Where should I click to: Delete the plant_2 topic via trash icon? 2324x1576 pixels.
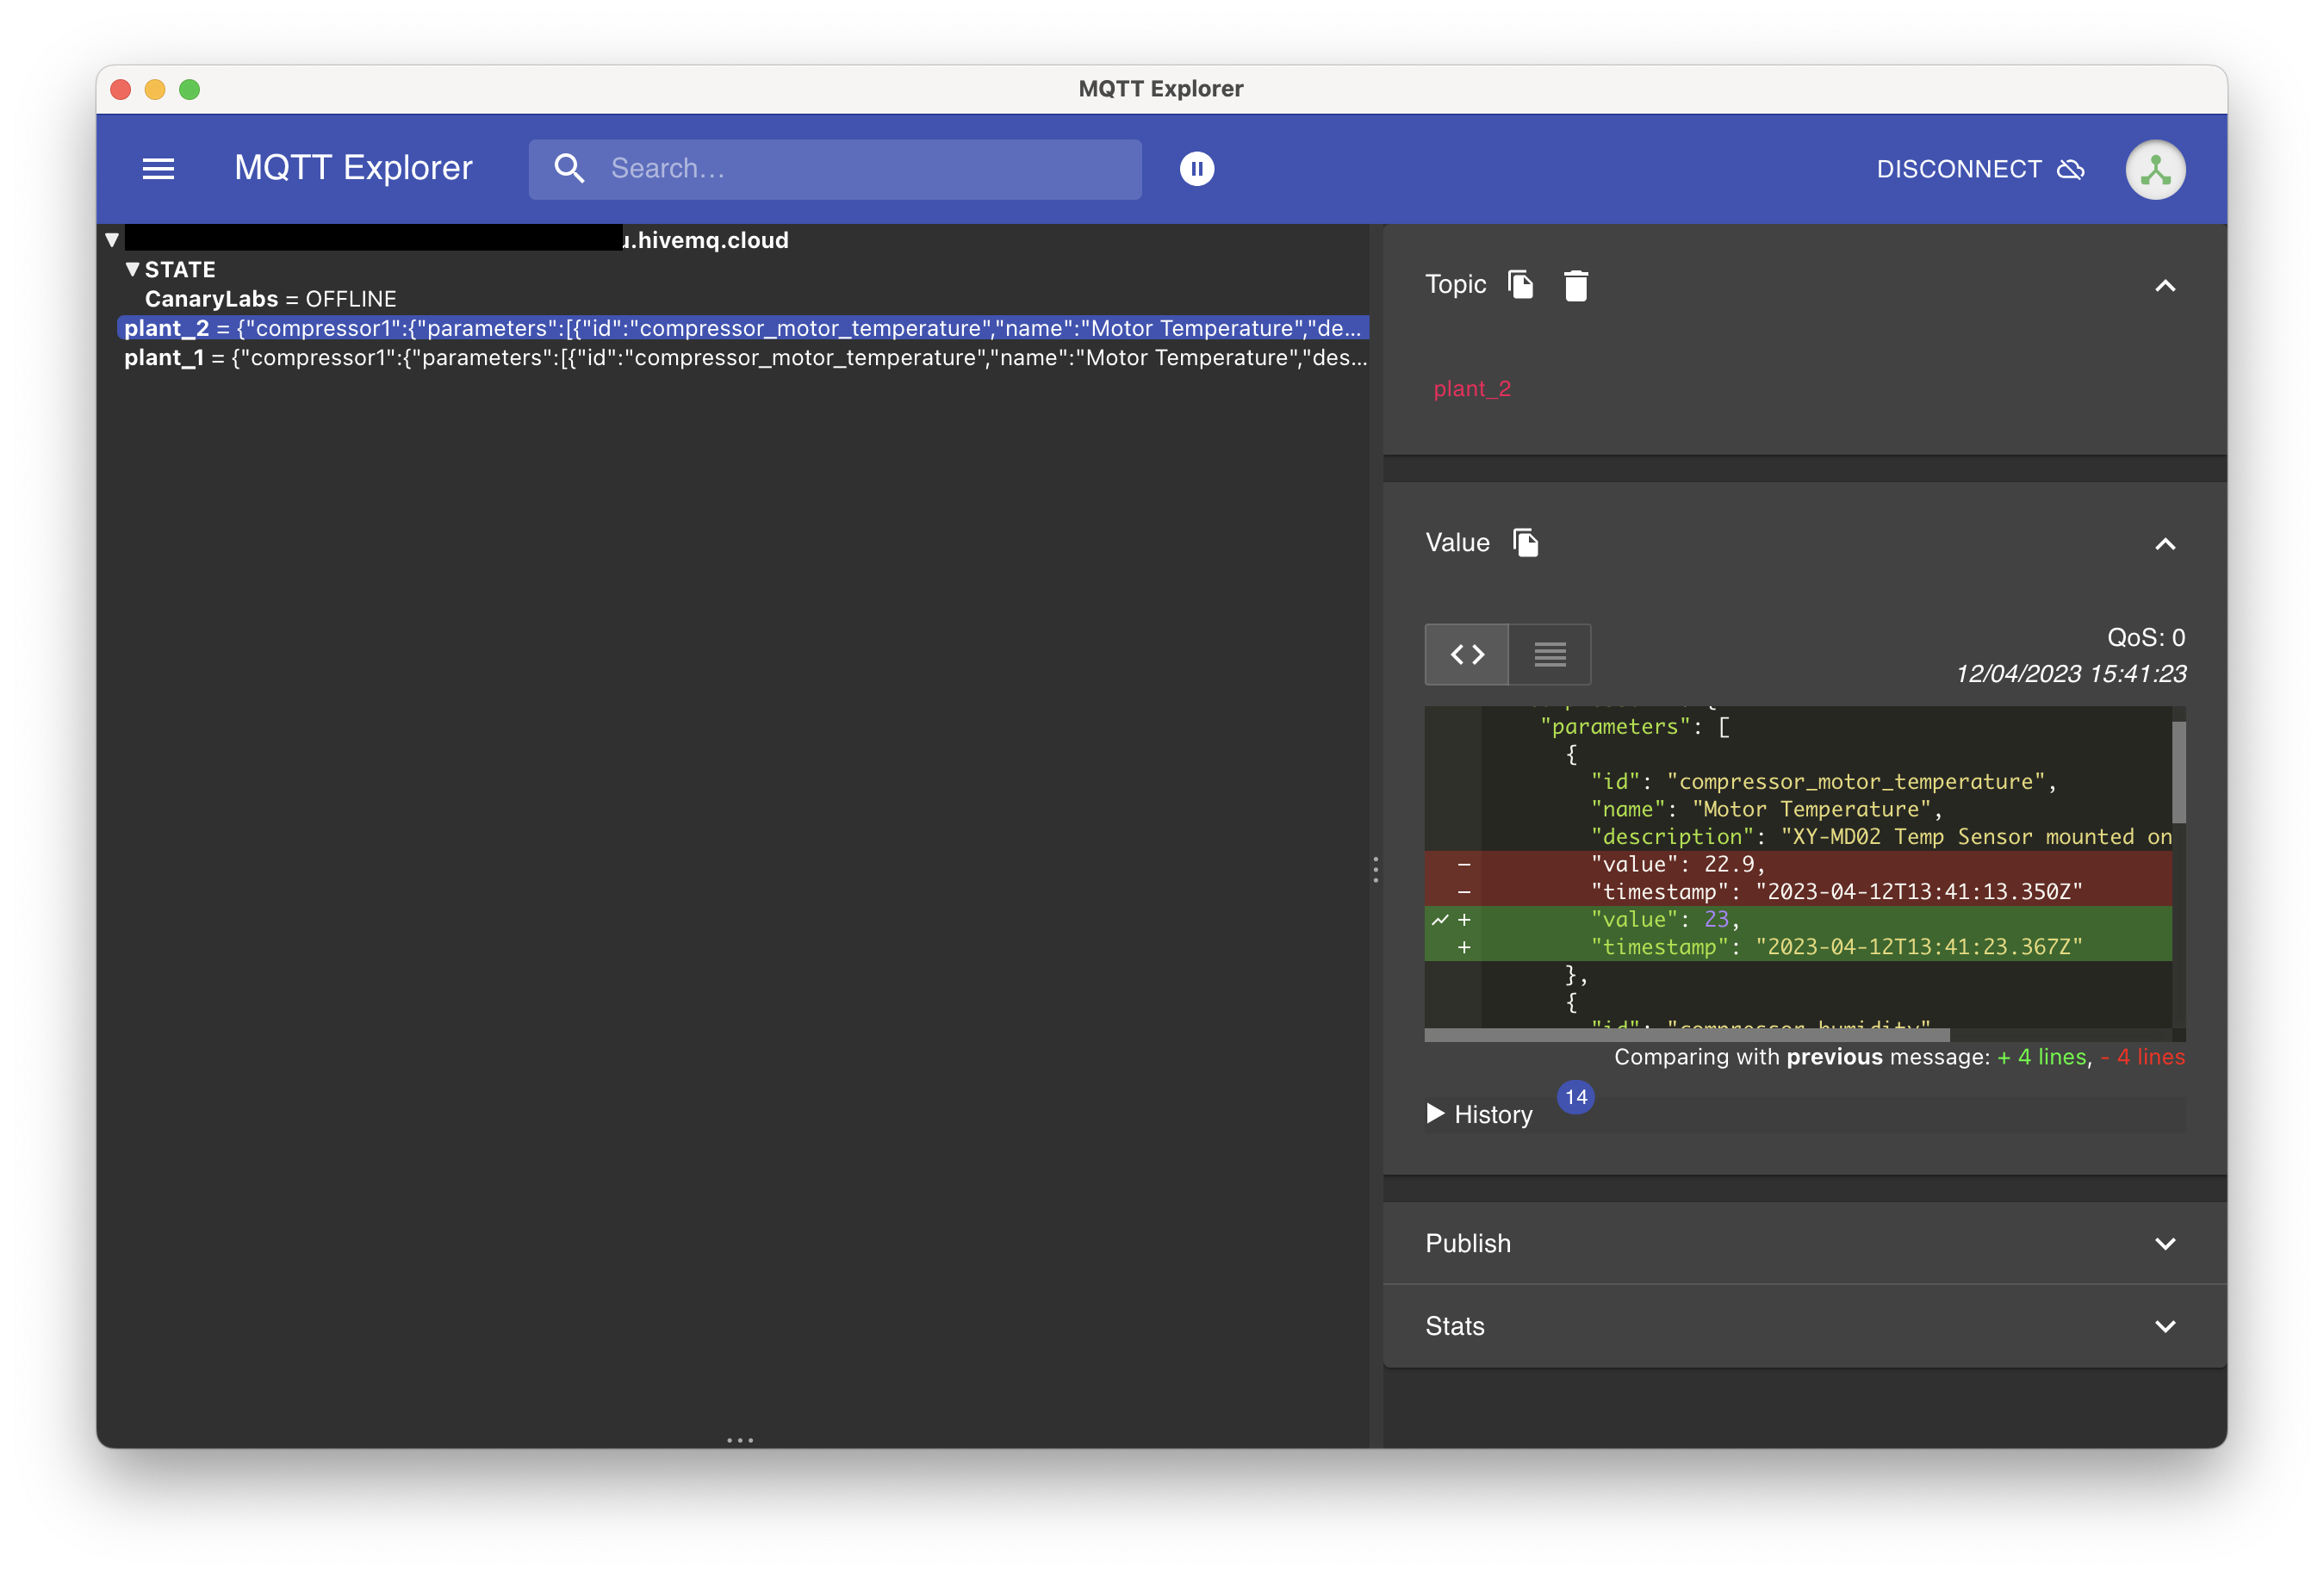1577,285
